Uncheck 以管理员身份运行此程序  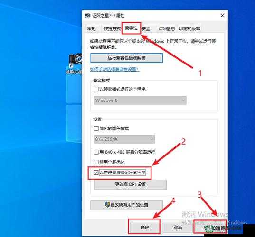pyautogui.click(x=96, y=173)
